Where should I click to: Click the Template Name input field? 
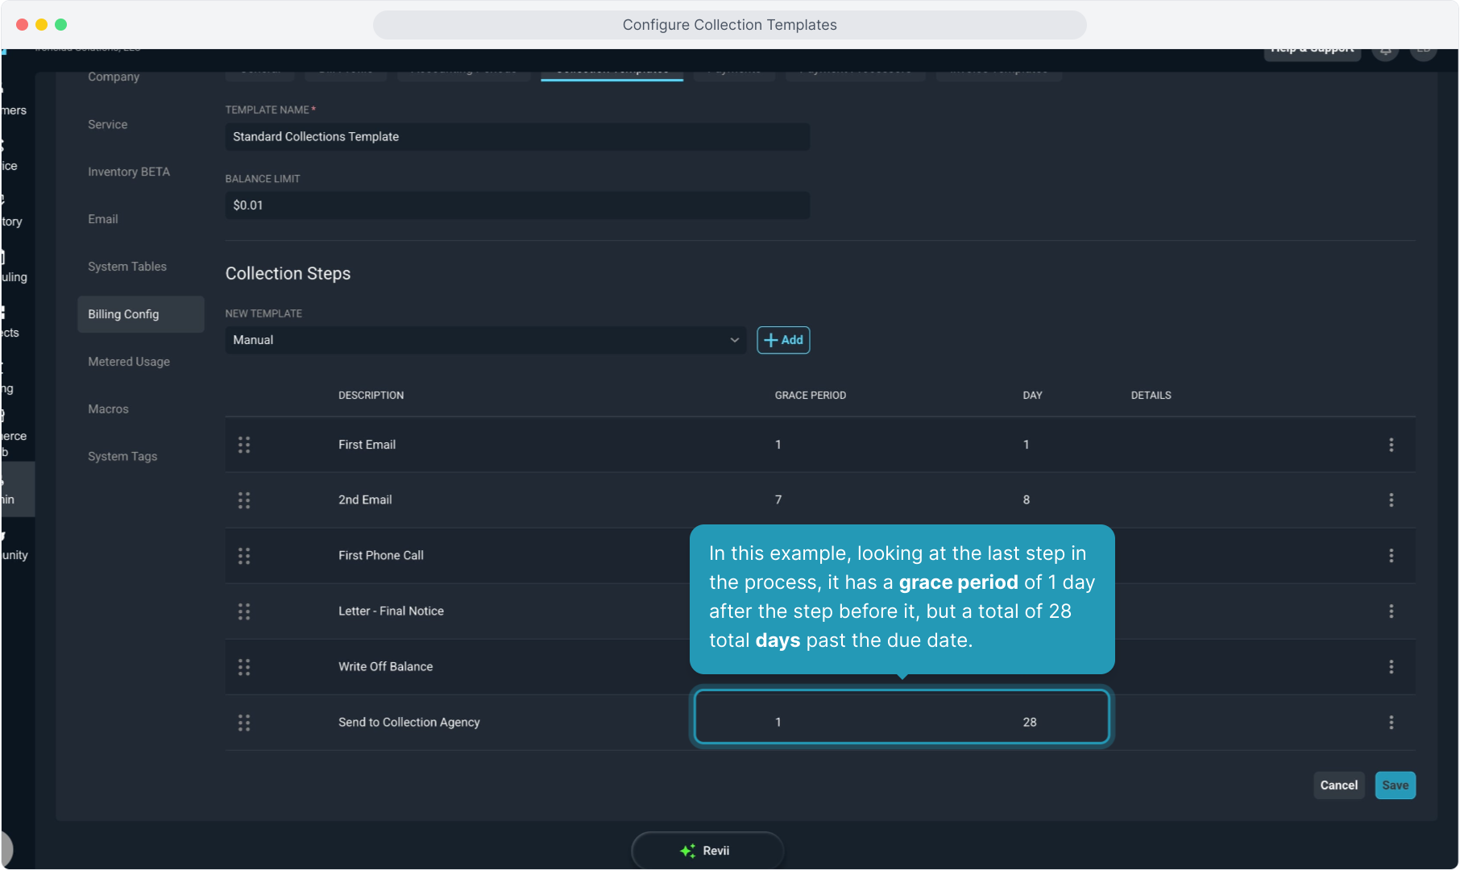(517, 137)
